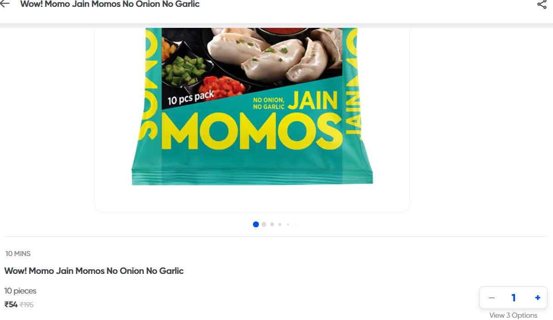This screenshot has width=553, height=320.
Task: Select the fifth carousel dot
Action: tap(288, 224)
